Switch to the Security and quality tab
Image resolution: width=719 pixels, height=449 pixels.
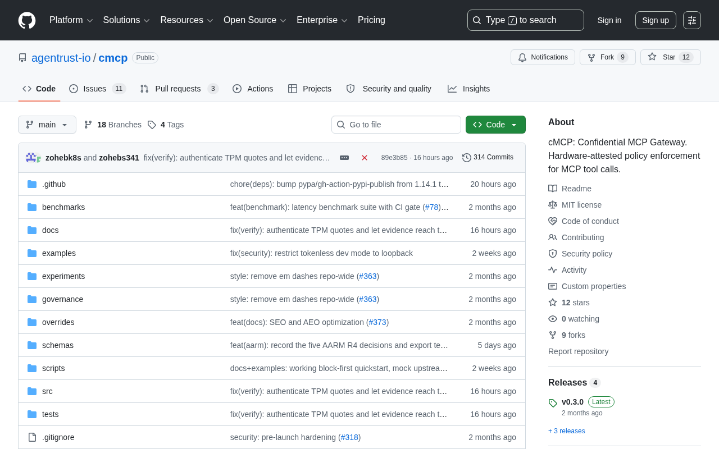[x=389, y=89]
